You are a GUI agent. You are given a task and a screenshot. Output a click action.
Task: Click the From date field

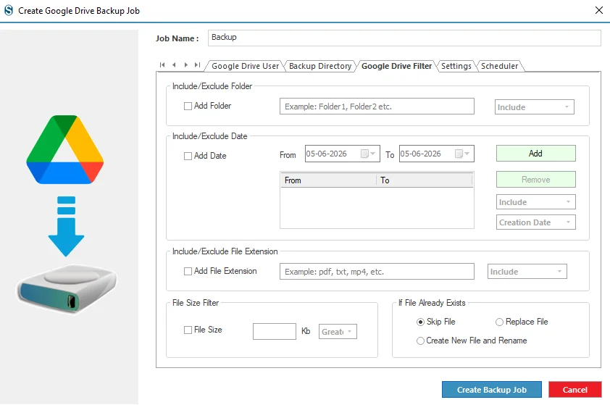(x=343, y=154)
